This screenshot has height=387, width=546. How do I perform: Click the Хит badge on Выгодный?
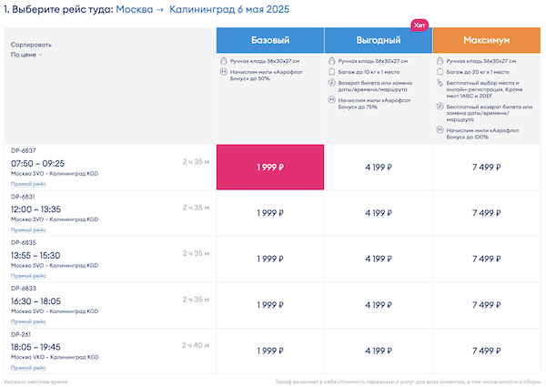[420, 25]
